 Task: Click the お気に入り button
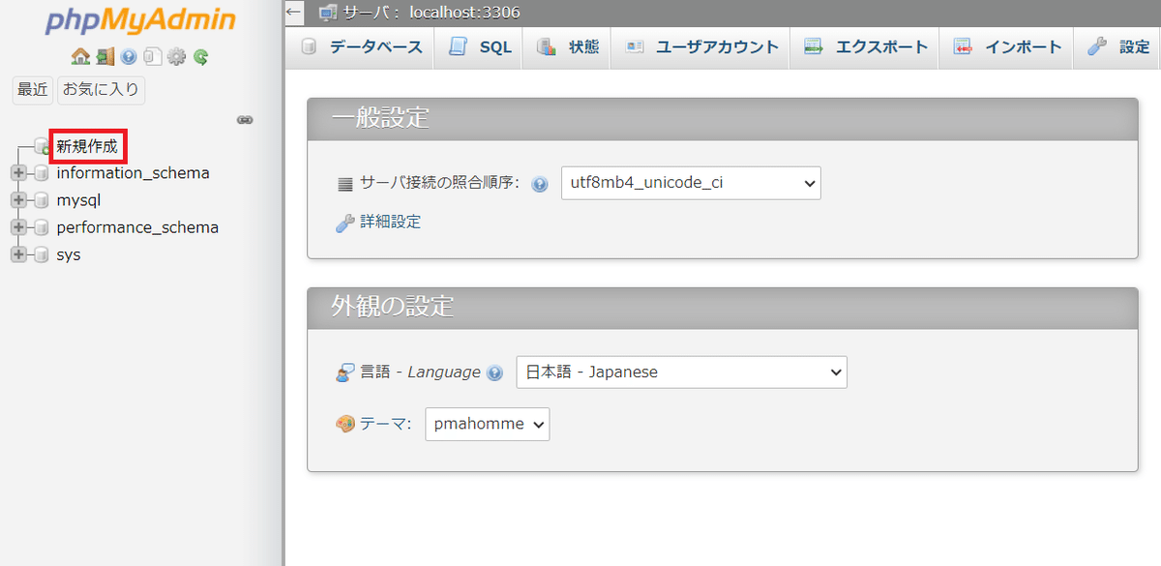point(101,90)
